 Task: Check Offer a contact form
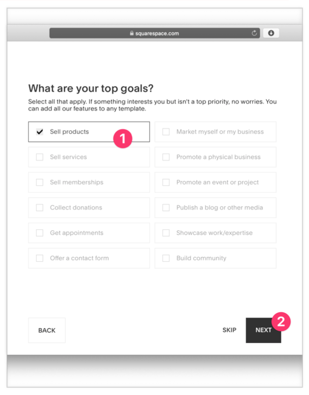(x=40, y=258)
